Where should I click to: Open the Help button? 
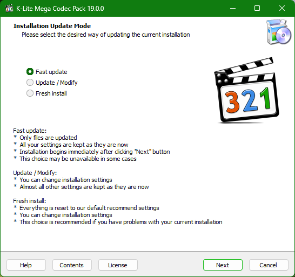tap(26, 265)
